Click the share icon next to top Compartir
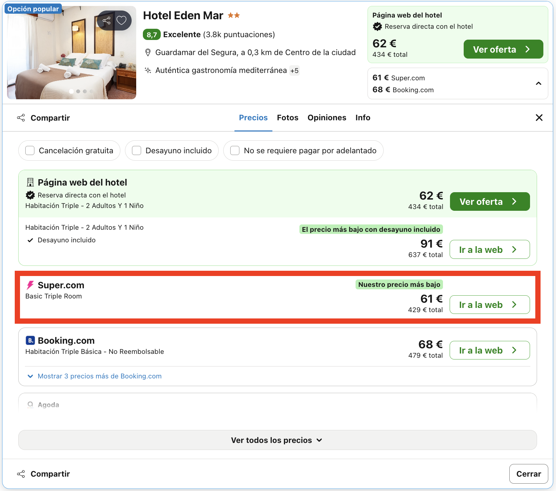This screenshot has height=491, width=556. 21,118
